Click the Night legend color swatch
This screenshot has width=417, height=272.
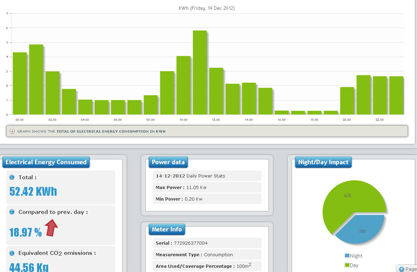pyautogui.click(x=347, y=256)
